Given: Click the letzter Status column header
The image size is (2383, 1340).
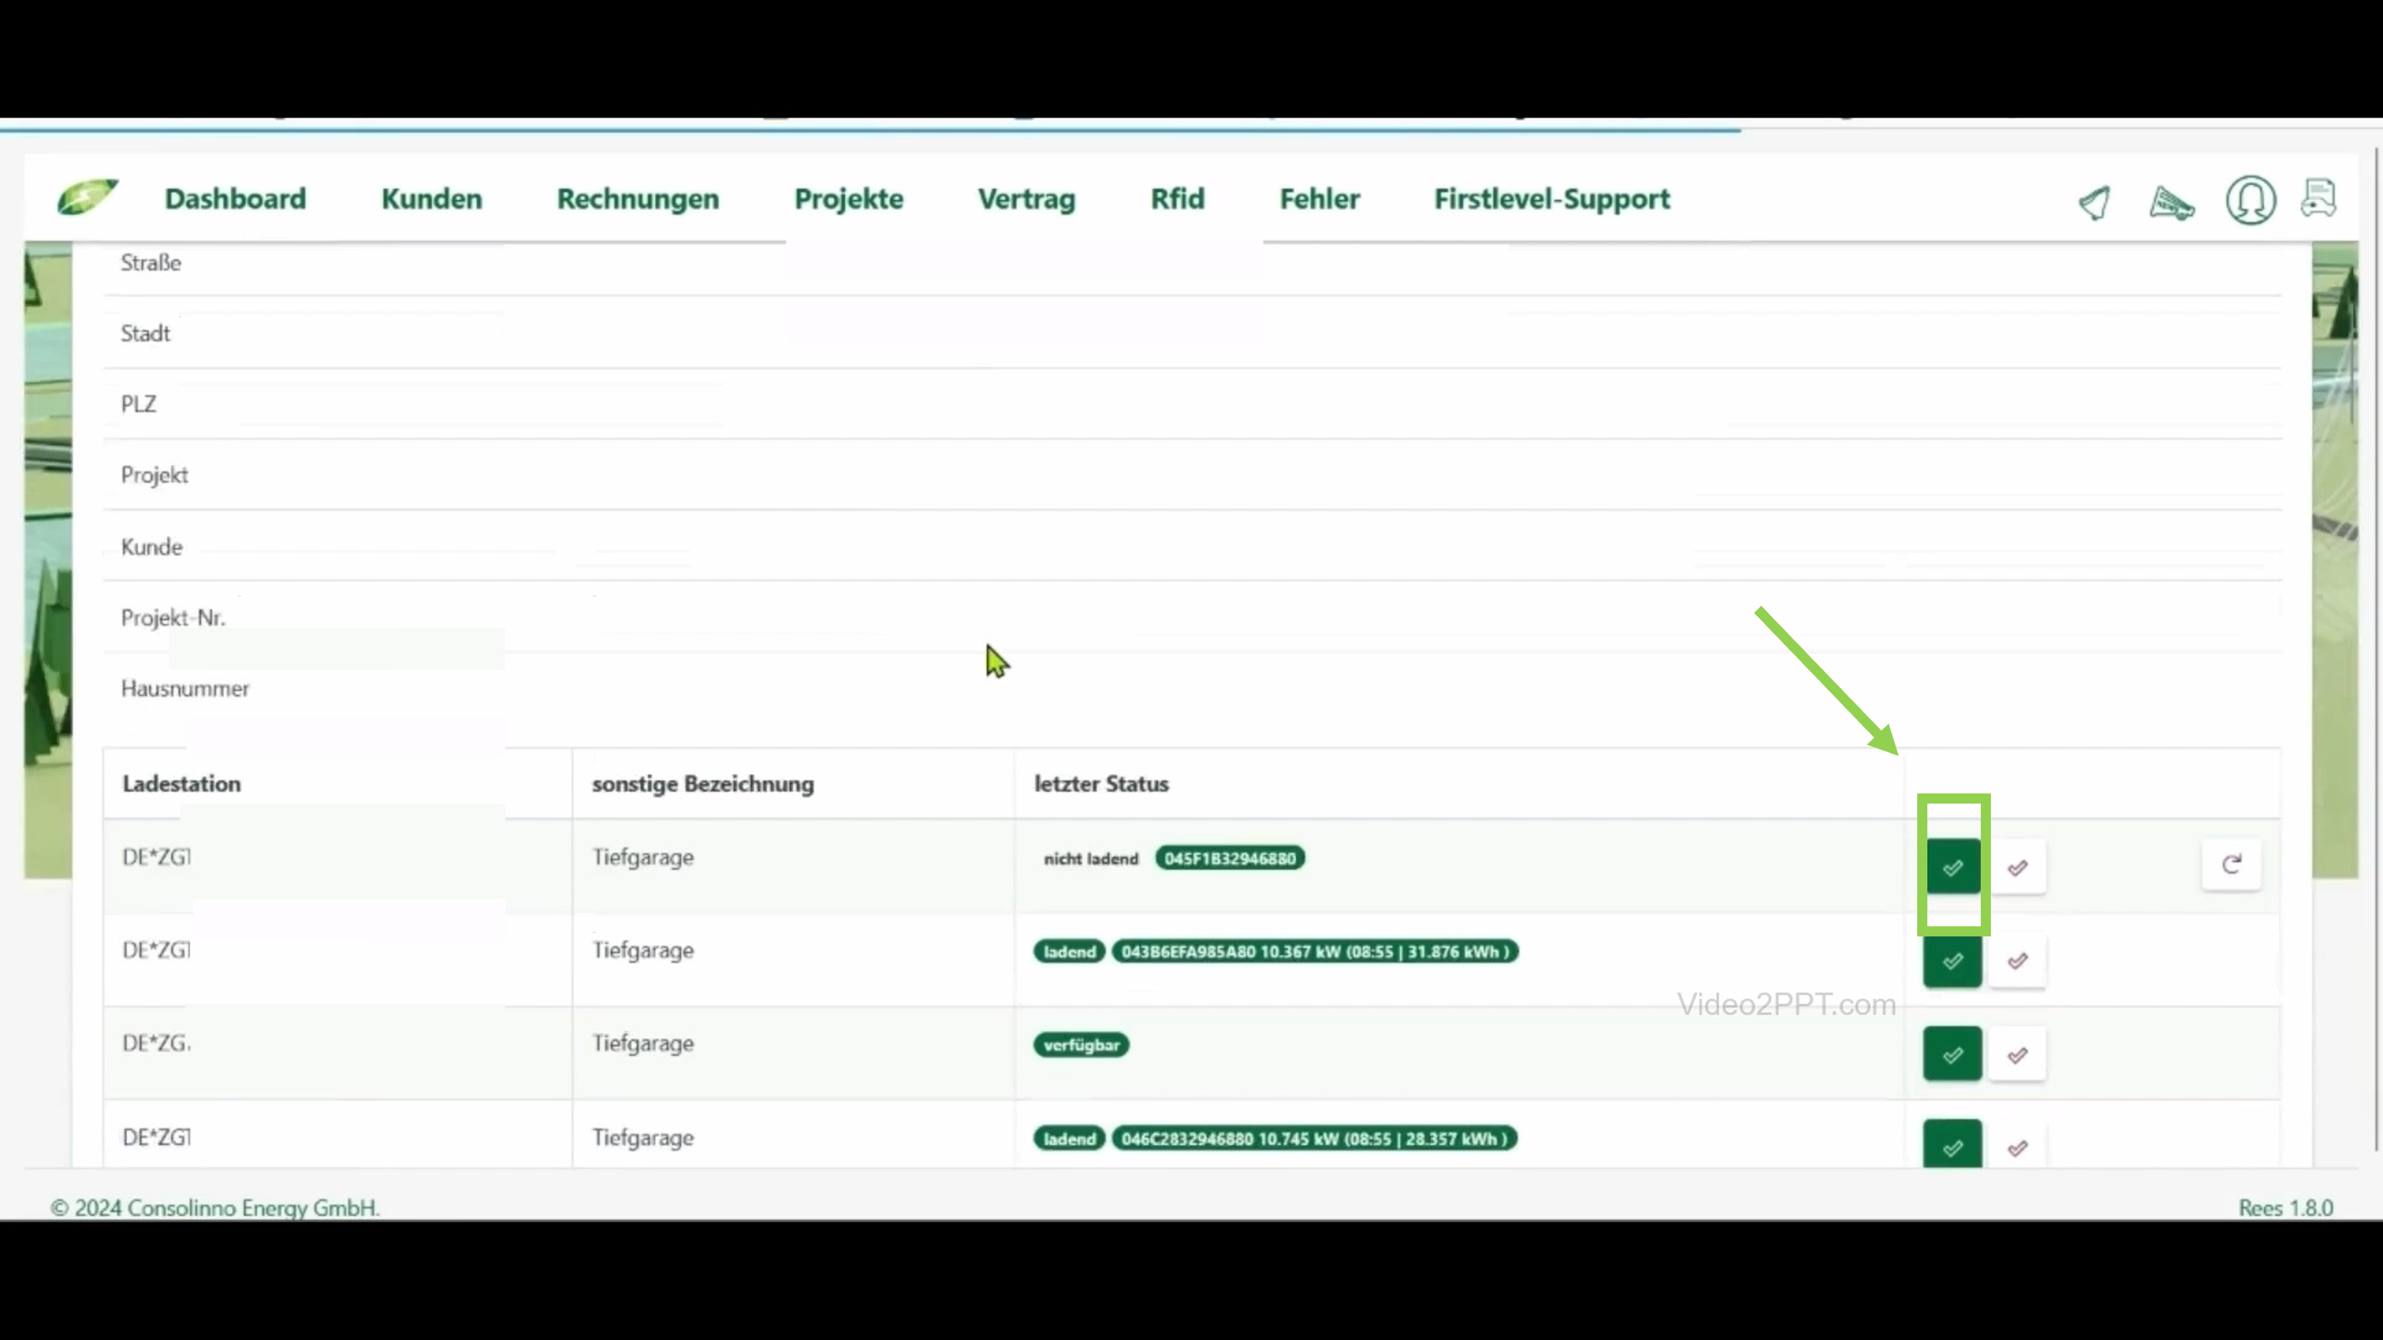Looking at the screenshot, I should (x=1101, y=783).
